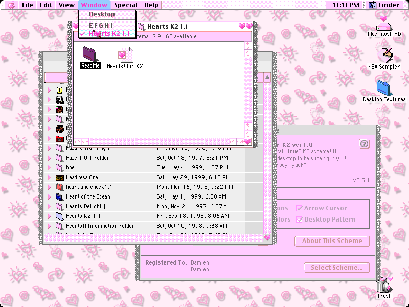The height and width of the screenshot is (307, 409).
Task: Click the list window's vertical scrollbar track
Action: point(267,158)
